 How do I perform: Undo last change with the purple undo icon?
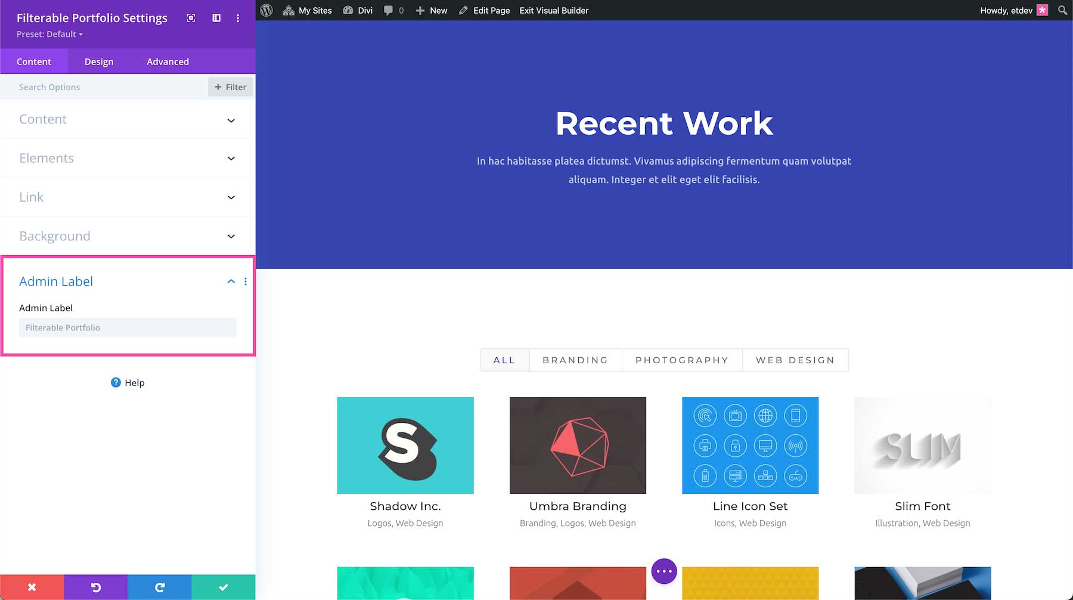[x=95, y=587]
